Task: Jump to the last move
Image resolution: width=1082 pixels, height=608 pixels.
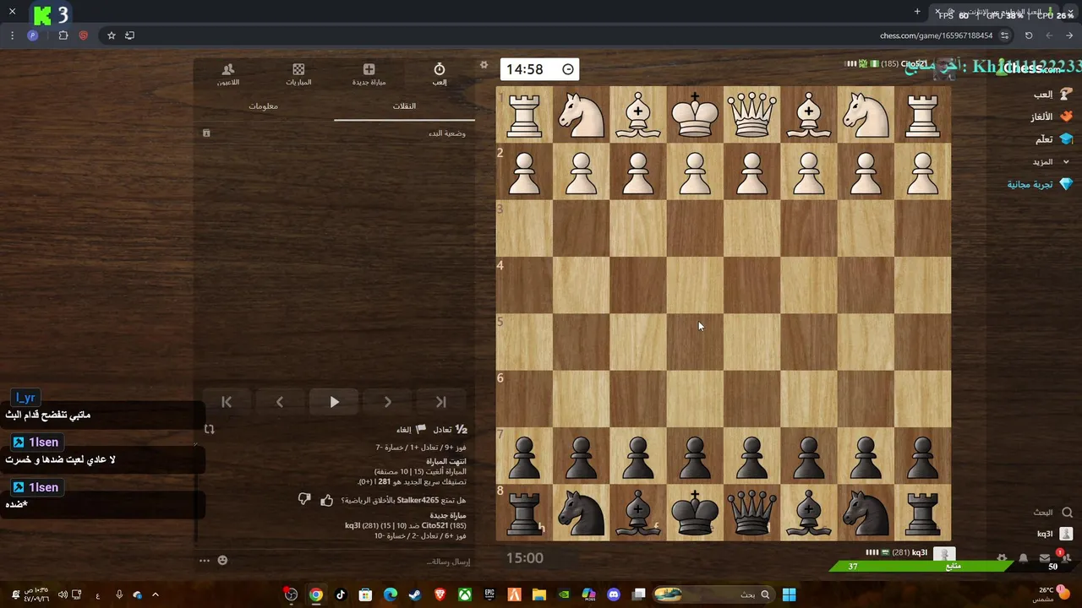Action: coord(440,402)
